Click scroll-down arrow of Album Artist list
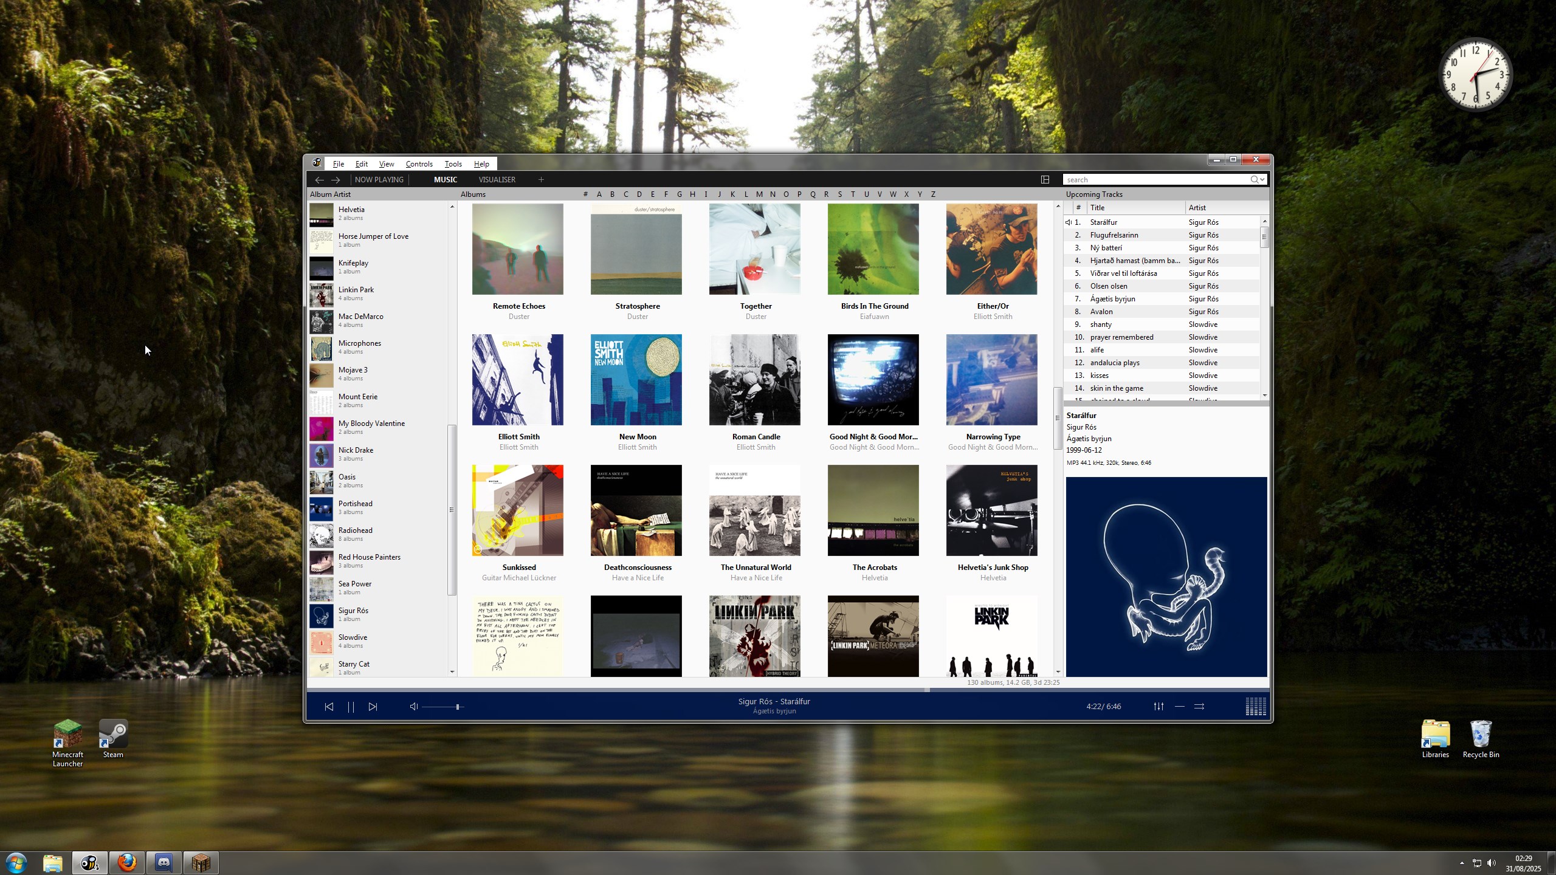 (452, 672)
